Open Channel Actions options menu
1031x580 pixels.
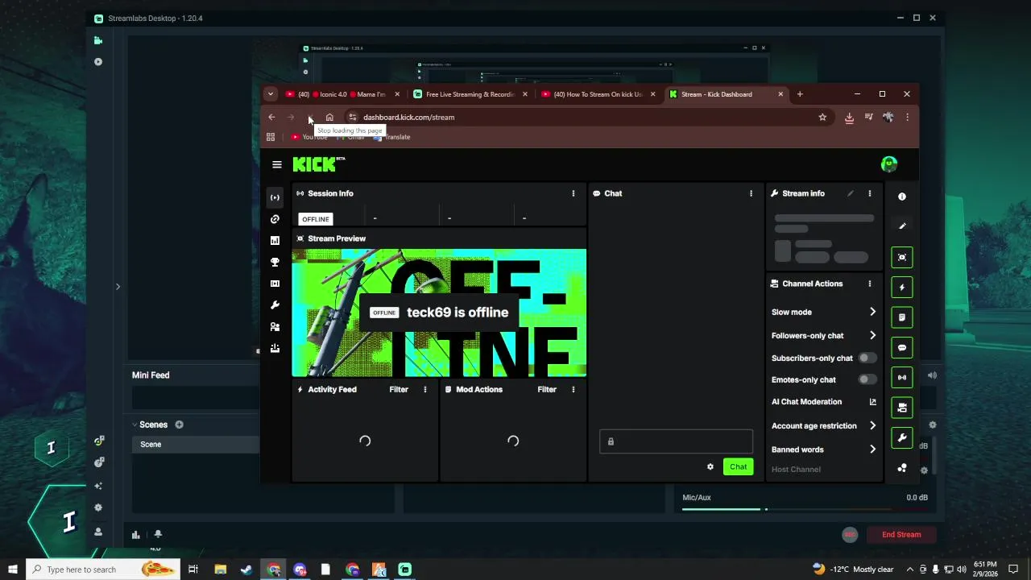[870, 284]
